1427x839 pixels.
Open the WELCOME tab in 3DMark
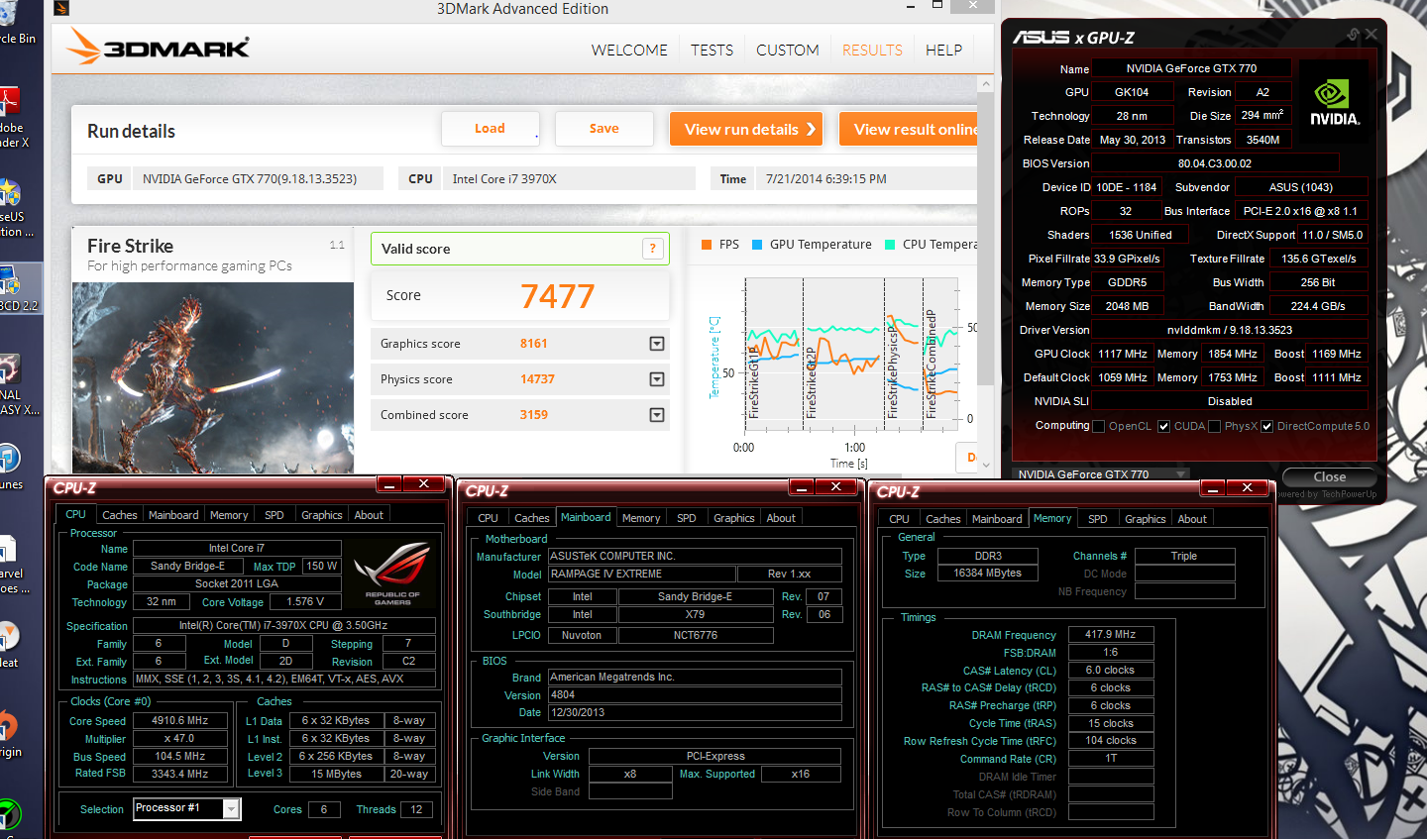(629, 50)
